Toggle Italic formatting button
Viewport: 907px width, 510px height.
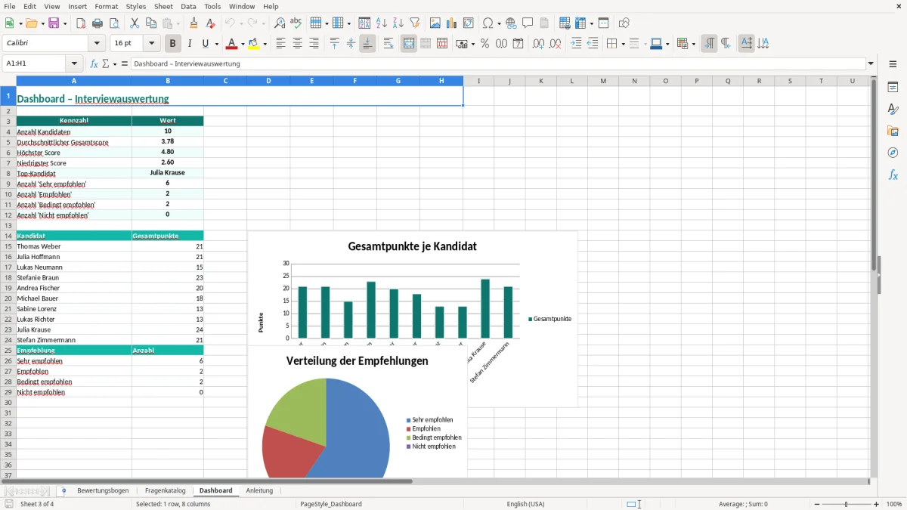click(190, 44)
